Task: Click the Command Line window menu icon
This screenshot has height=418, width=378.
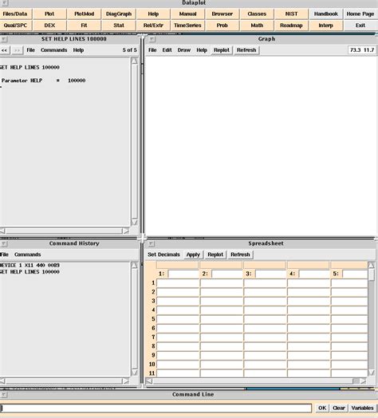Action: [4, 395]
